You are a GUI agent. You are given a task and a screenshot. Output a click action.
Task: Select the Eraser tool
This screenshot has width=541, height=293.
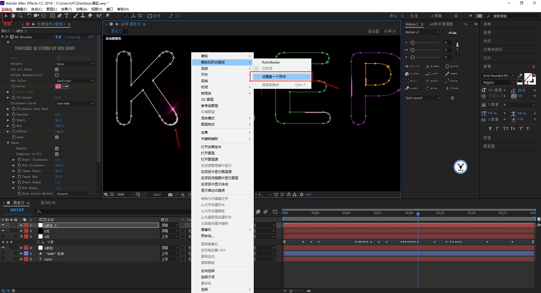(90, 16)
